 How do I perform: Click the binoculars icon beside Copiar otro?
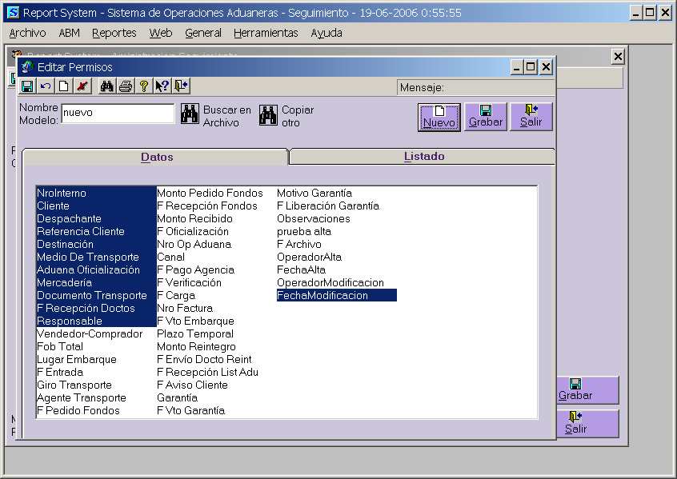tap(268, 115)
